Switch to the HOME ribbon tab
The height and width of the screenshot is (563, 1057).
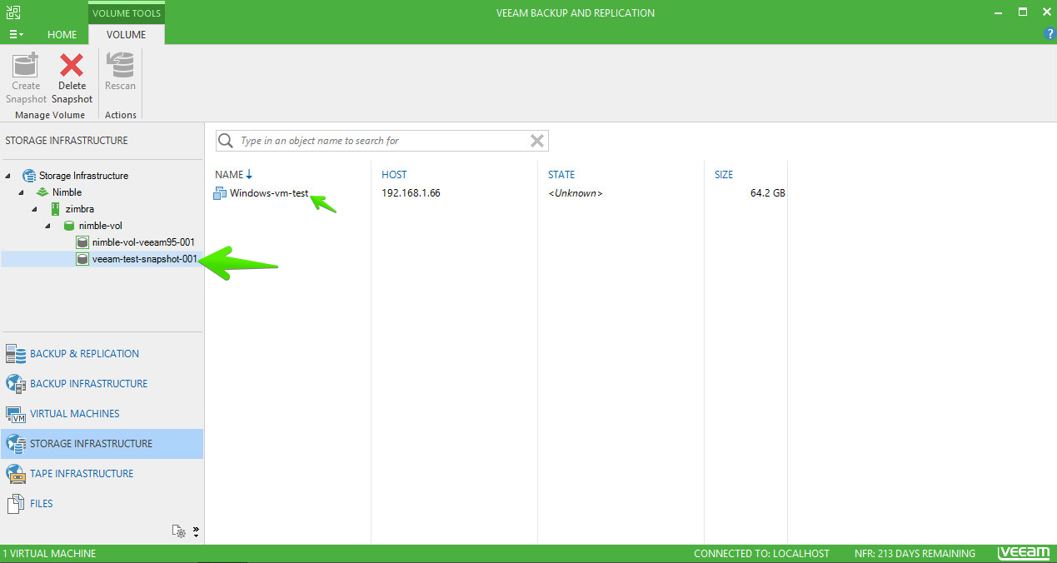pos(62,34)
